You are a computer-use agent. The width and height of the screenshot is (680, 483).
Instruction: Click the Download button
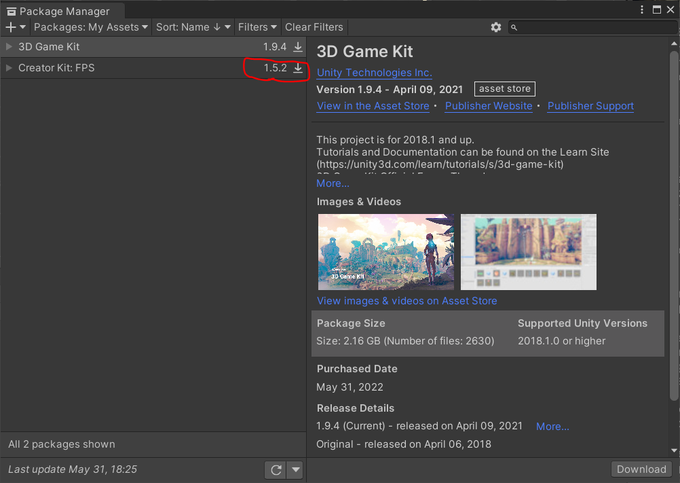click(x=641, y=469)
